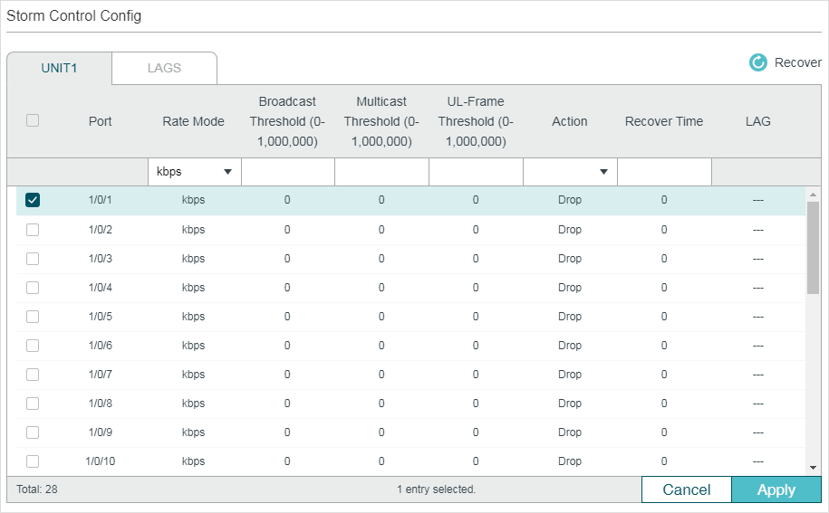The width and height of the screenshot is (829, 513).
Task: Click the LAG dashes in row 1/0/6
Action: tap(758, 346)
